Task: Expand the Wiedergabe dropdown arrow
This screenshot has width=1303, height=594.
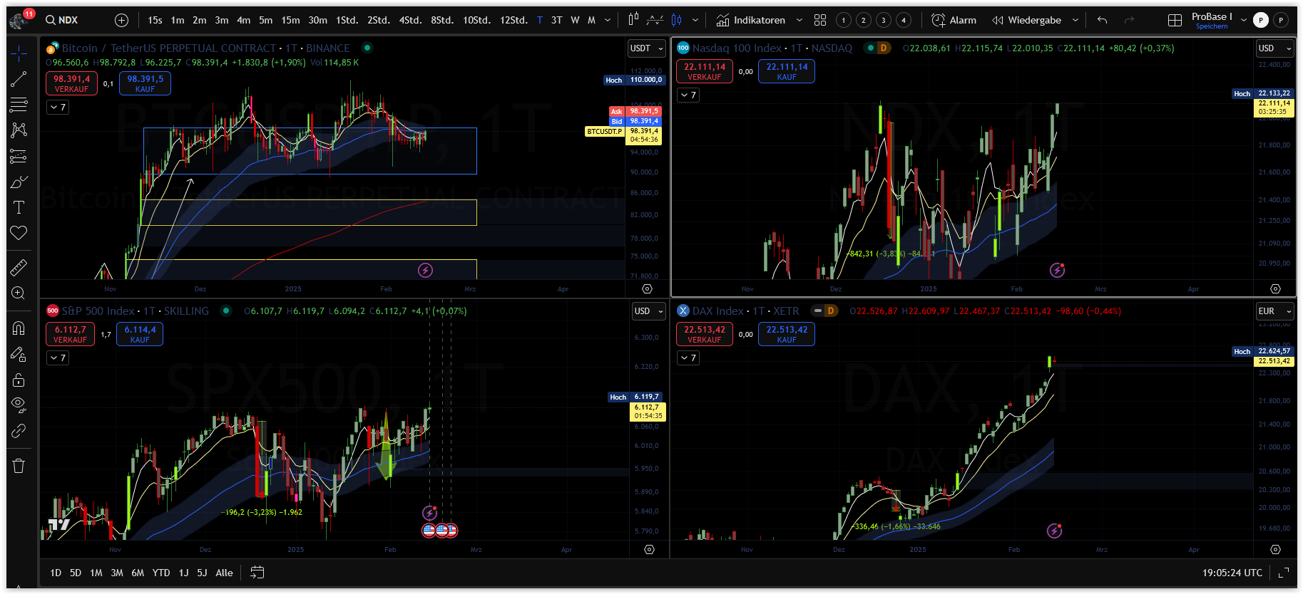Action: [x=1075, y=20]
